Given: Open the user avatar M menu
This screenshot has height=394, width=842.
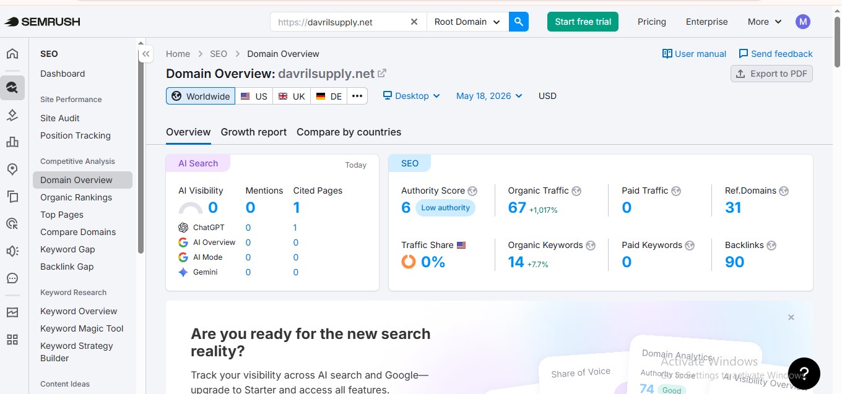Looking at the screenshot, I should 803,22.
